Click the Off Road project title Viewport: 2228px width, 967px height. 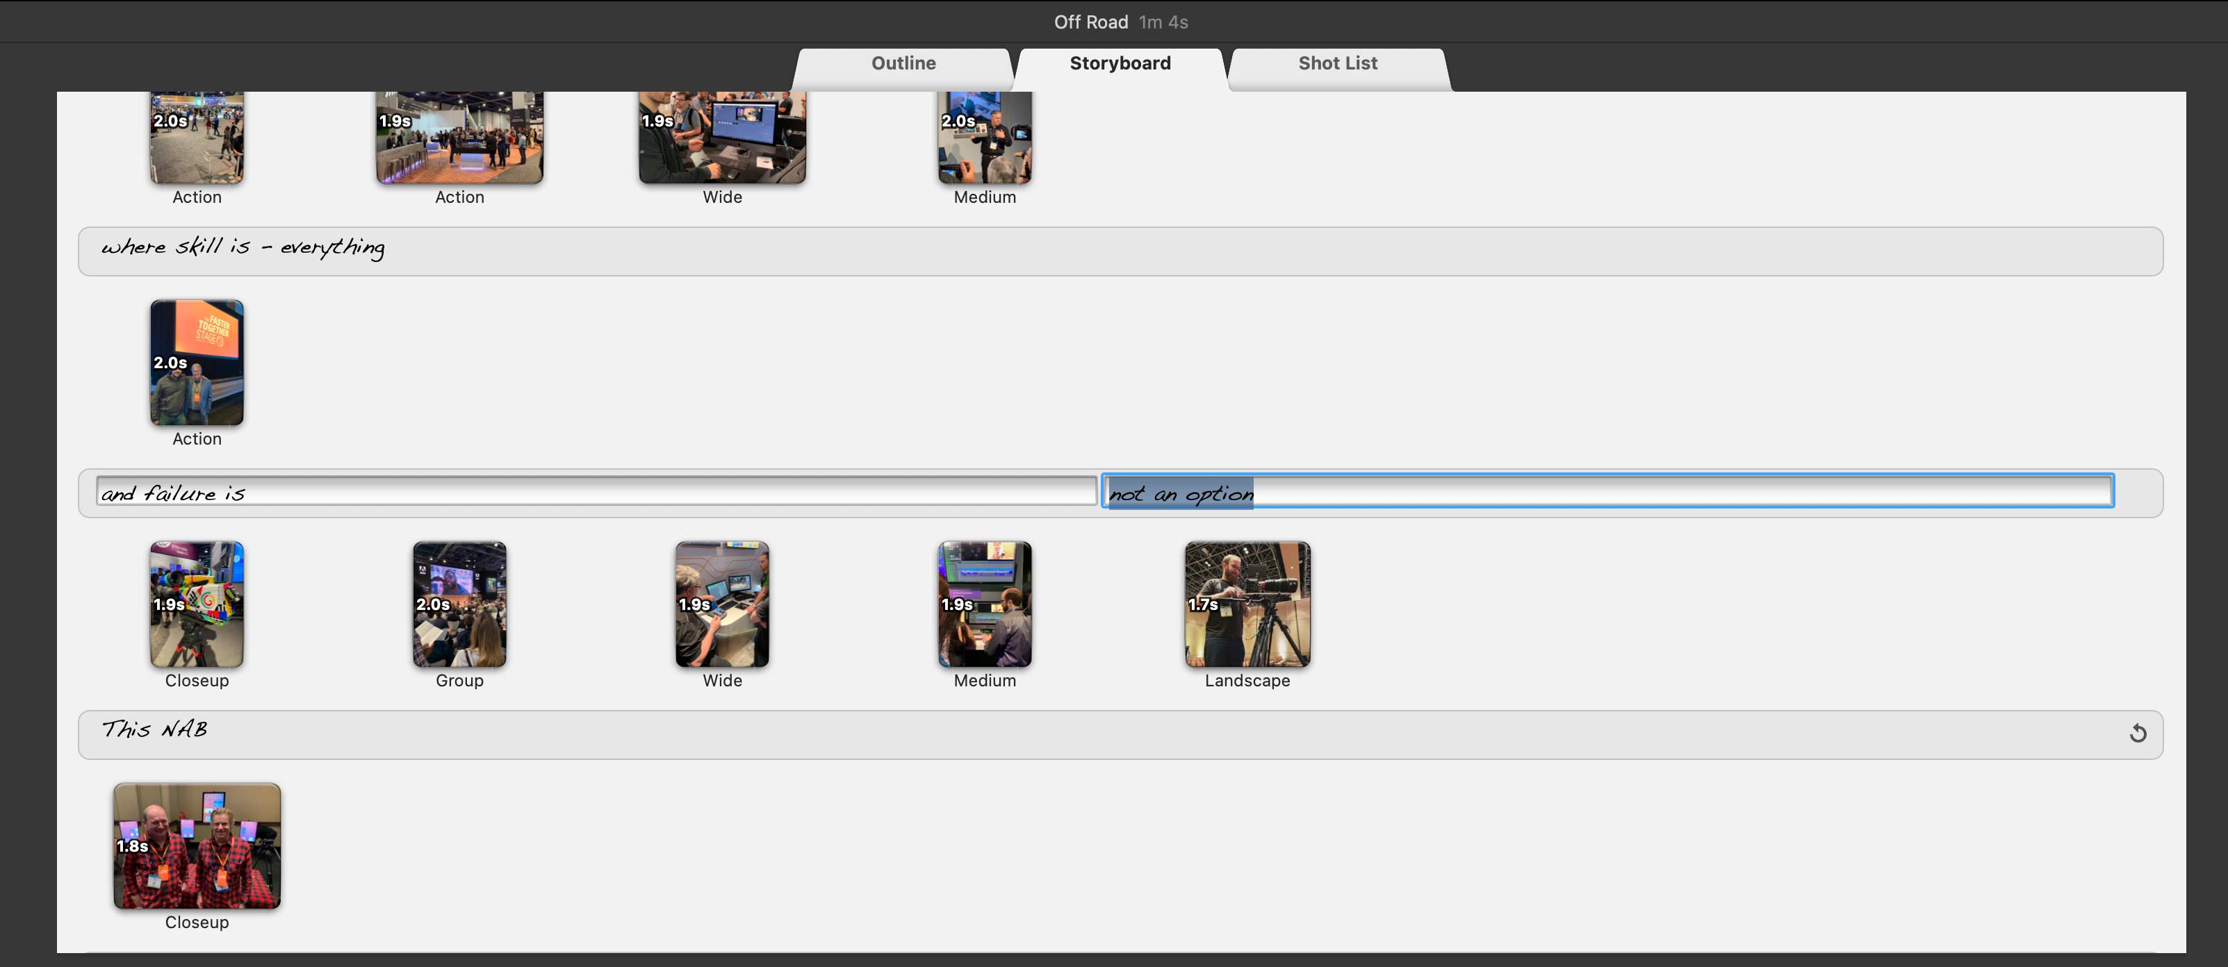(1090, 22)
